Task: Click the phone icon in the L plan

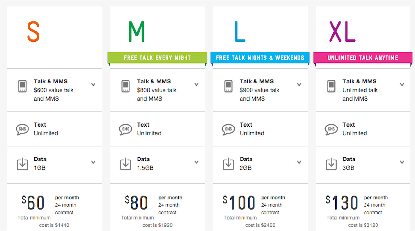Action: (x=228, y=86)
